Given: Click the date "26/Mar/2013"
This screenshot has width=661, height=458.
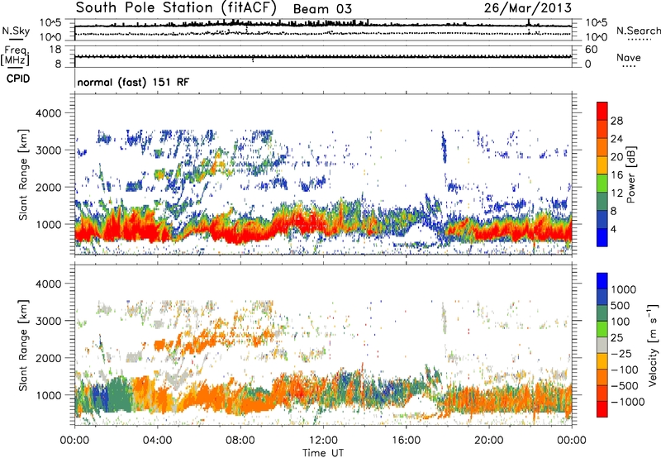Looking at the screenshot, I should (x=528, y=7).
